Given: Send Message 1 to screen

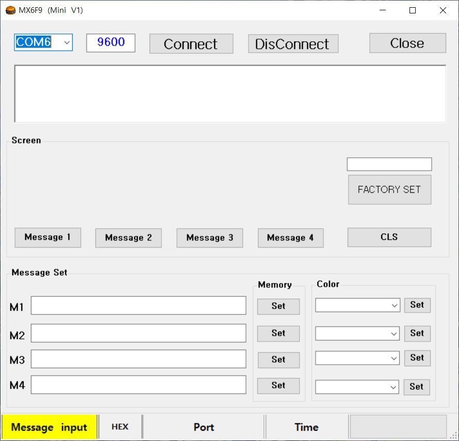Looking at the screenshot, I should click(x=47, y=238).
